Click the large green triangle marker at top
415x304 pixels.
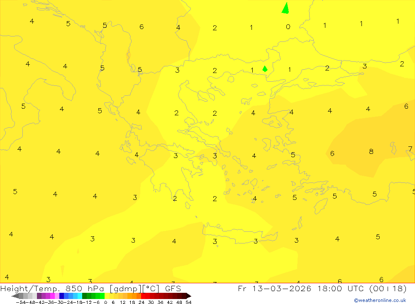coord(286,8)
